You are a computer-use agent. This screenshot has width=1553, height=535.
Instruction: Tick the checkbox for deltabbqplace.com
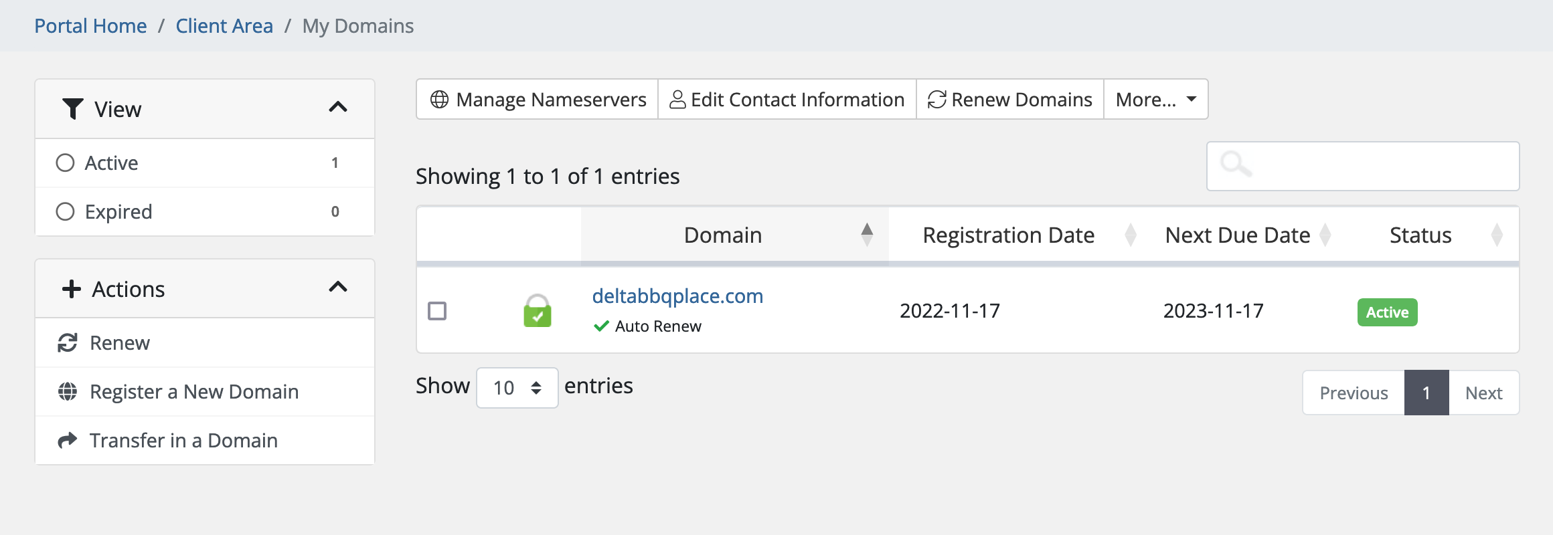437,311
